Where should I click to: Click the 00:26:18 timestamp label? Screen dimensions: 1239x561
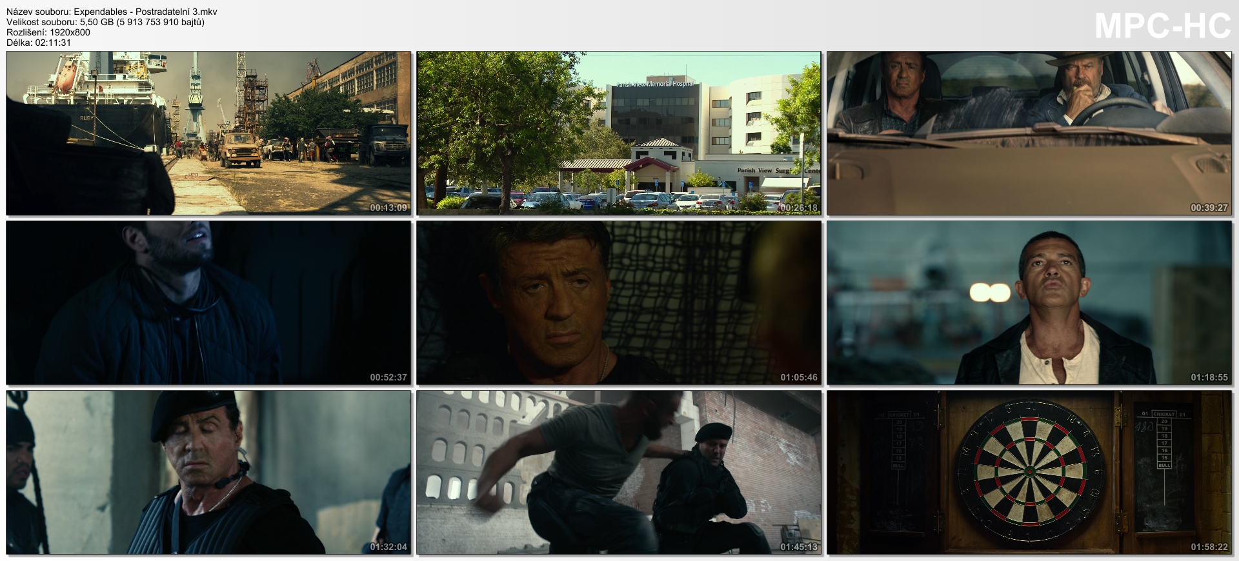pyautogui.click(x=799, y=208)
